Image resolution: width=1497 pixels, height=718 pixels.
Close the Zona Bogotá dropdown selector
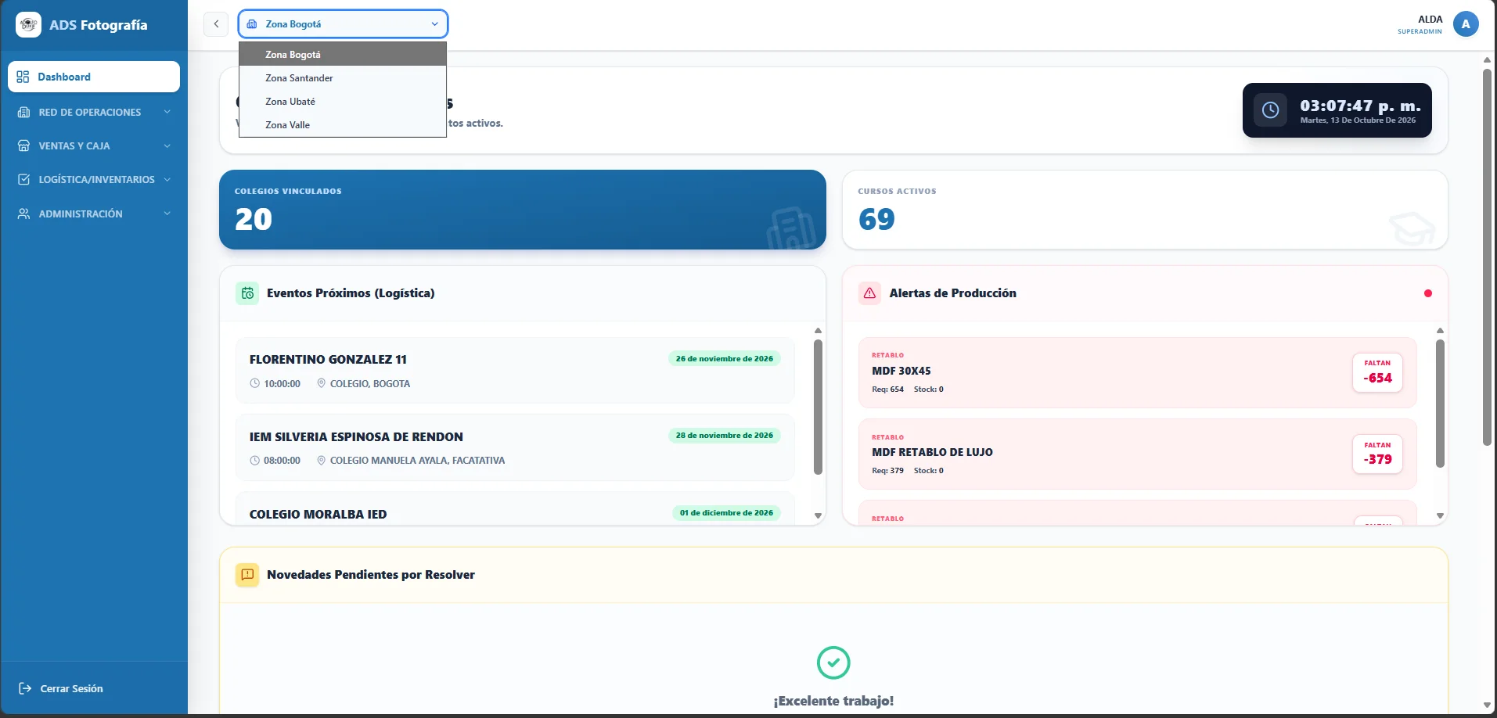click(343, 24)
